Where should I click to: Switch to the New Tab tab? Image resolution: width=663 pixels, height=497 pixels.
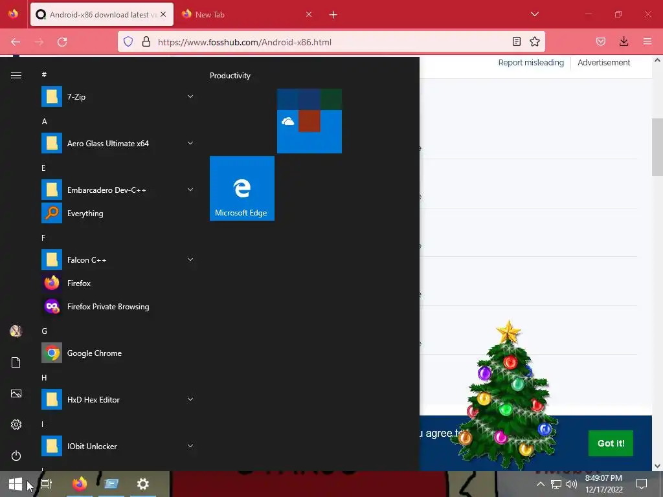[x=245, y=14]
